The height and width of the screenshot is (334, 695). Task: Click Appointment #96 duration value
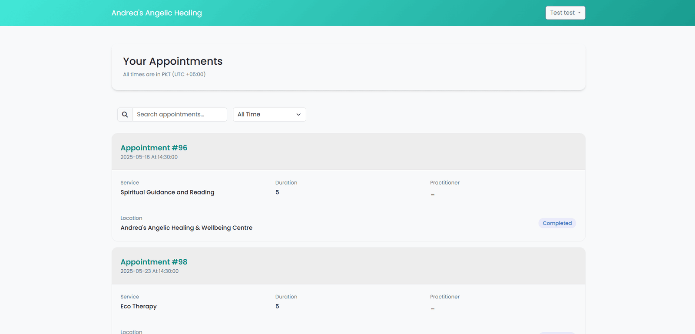277,192
